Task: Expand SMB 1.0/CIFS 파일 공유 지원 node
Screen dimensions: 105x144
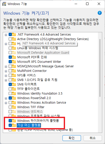Action: pyautogui.click(x=6, y=80)
